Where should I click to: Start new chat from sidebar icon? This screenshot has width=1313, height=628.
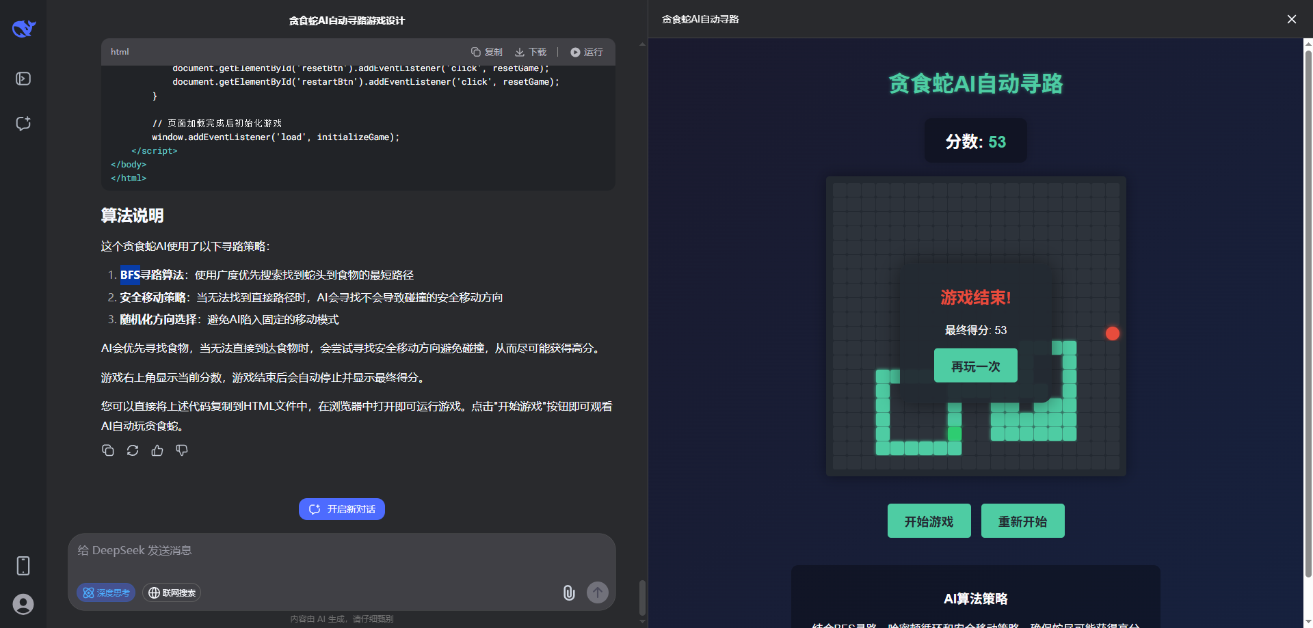point(23,124)
